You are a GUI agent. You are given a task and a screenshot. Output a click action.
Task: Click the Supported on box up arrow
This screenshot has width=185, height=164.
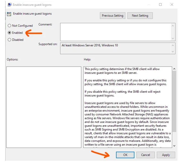point(173,45)
